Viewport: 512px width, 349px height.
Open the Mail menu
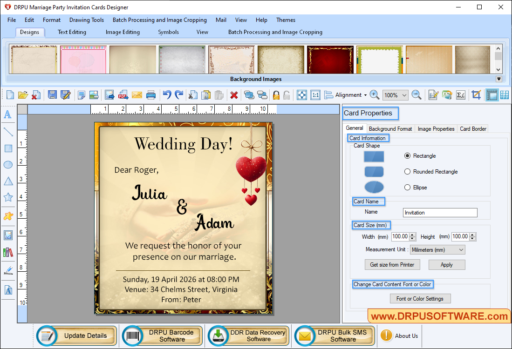(x=220, y=20)
